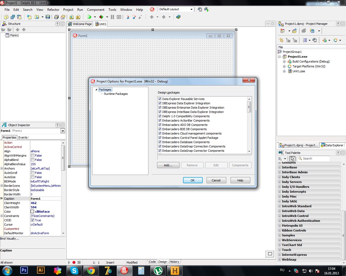The image size is (346, 276).
Task: Click the Add... button in Project Options
Action: click(168, 165)
